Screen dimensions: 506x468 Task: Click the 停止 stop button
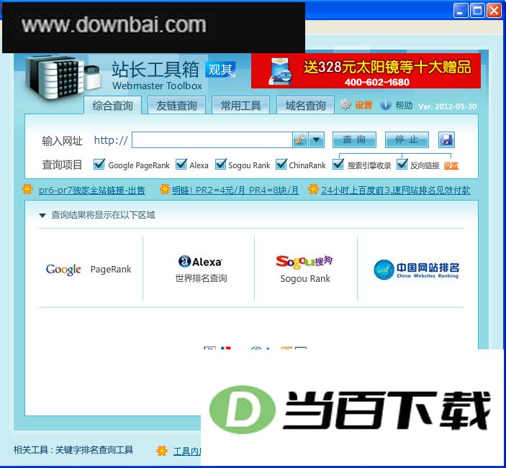(x=407, y=139)
